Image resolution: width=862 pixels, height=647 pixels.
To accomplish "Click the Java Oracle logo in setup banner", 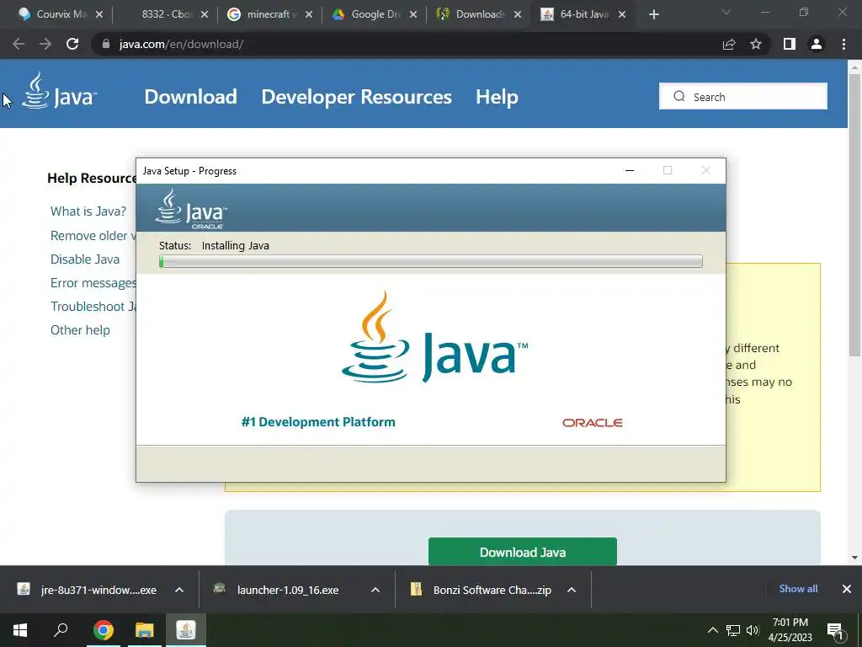I will (x=191, y=209).
